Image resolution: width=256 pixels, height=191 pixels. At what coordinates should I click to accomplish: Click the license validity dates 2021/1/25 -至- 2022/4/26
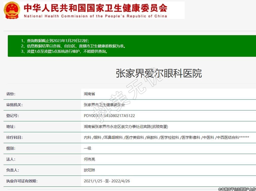pyautogui.click(x=107, y=181)
